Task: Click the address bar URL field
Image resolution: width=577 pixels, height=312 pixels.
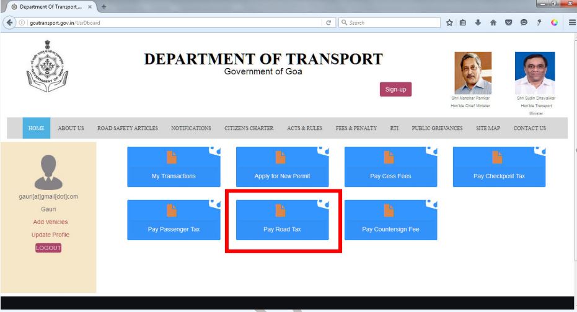Action: click(x=175, y=23)
